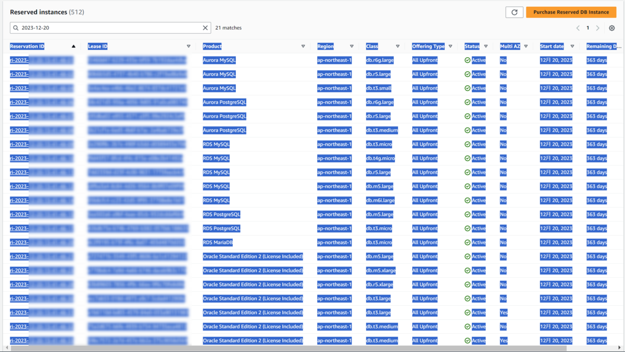Sort by Start date arrow
Viewport: 625px width, 352px height.
(572, 46)
